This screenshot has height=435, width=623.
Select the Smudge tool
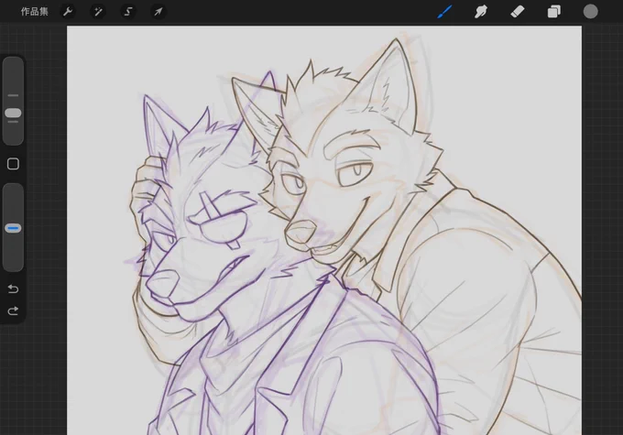pyautogui.click(x=481, y=12)
